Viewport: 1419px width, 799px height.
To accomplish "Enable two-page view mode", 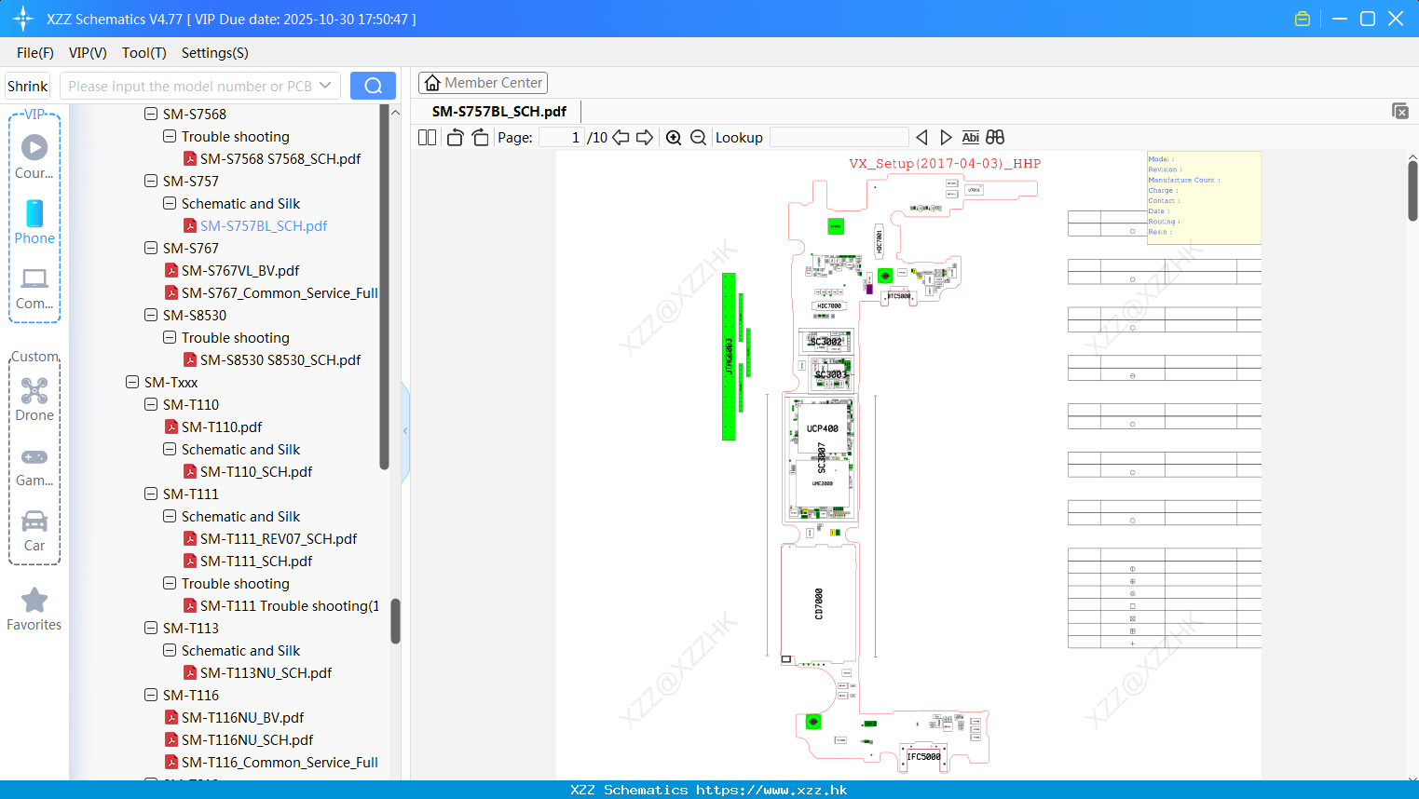I will (x=426, y=137).
